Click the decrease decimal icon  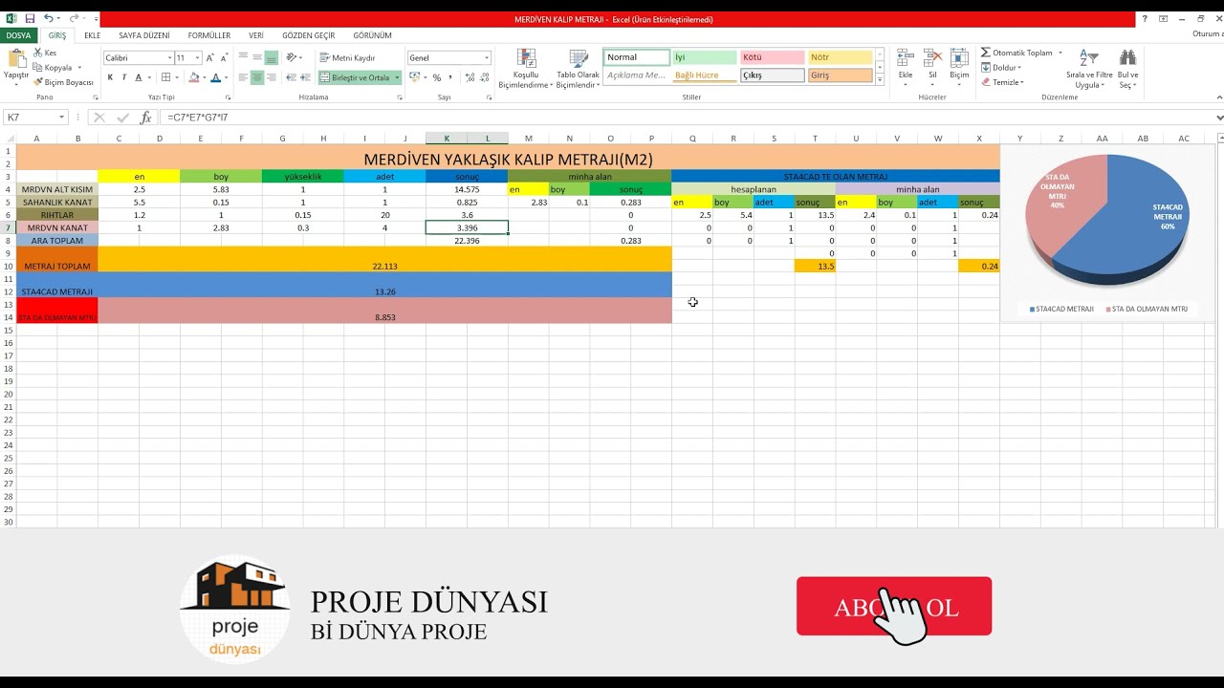[x=485, y=77]
